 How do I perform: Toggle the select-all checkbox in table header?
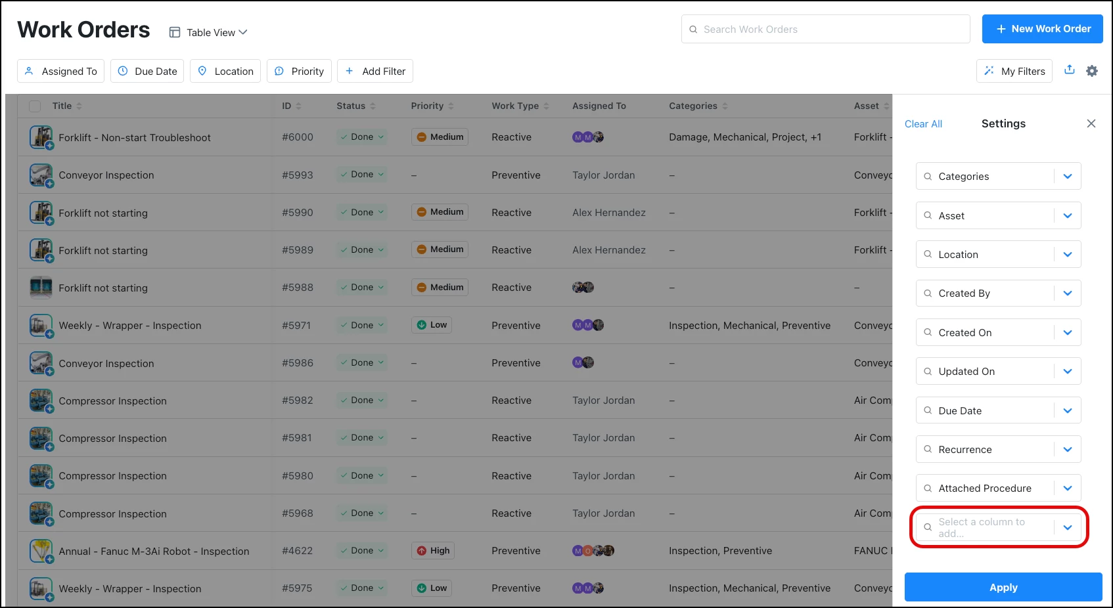coord(35,106)
